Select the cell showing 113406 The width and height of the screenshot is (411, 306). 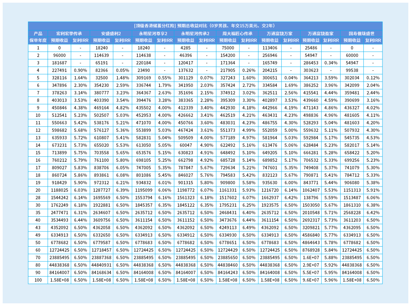click(270, 48)
